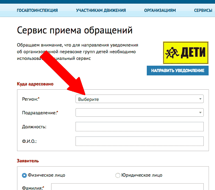This screenshot has width=215, height=190.
Task: Click the yellow ДЕТИ running children icon
Action: [186, 53]
